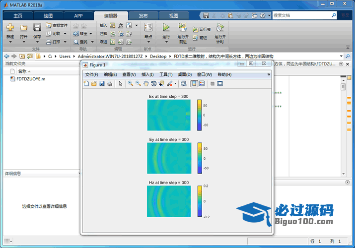Click the Hz plot colorbar
The height and width of the screenshot is (248, 355).
(x=200, y=201)
